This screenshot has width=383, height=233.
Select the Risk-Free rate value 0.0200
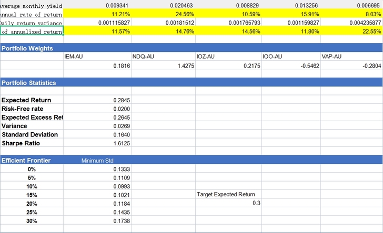click(97, 109)
